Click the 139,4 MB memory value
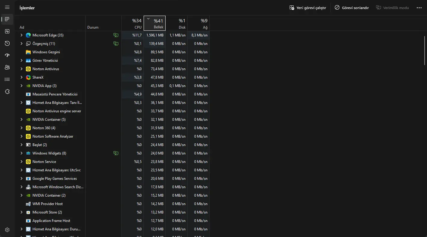This screenshot has height=237, width=427. (156, 44)
